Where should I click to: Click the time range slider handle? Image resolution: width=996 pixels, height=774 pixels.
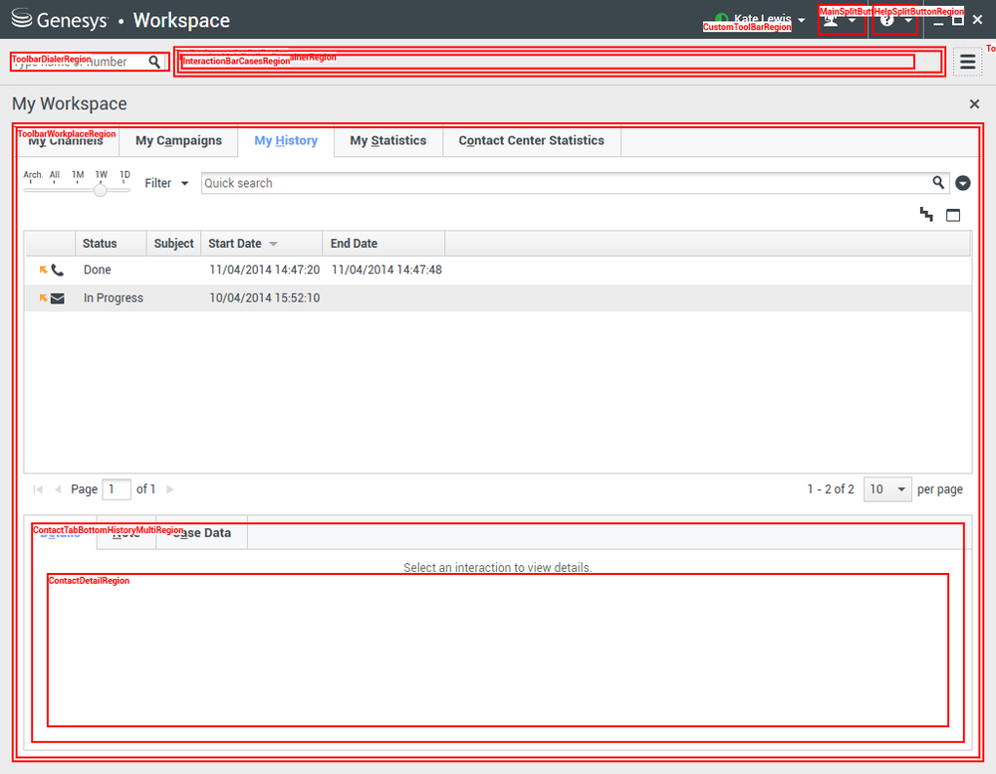point(101,190)
